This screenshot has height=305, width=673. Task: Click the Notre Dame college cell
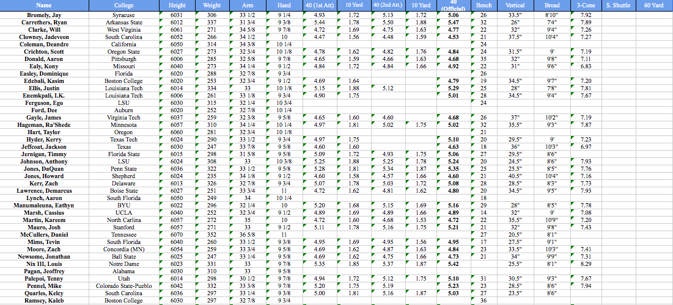(x=123, y=264)
